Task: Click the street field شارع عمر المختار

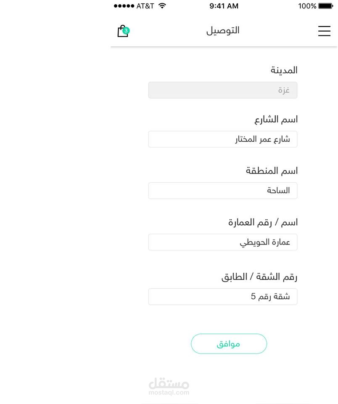Action: [222, 139]
